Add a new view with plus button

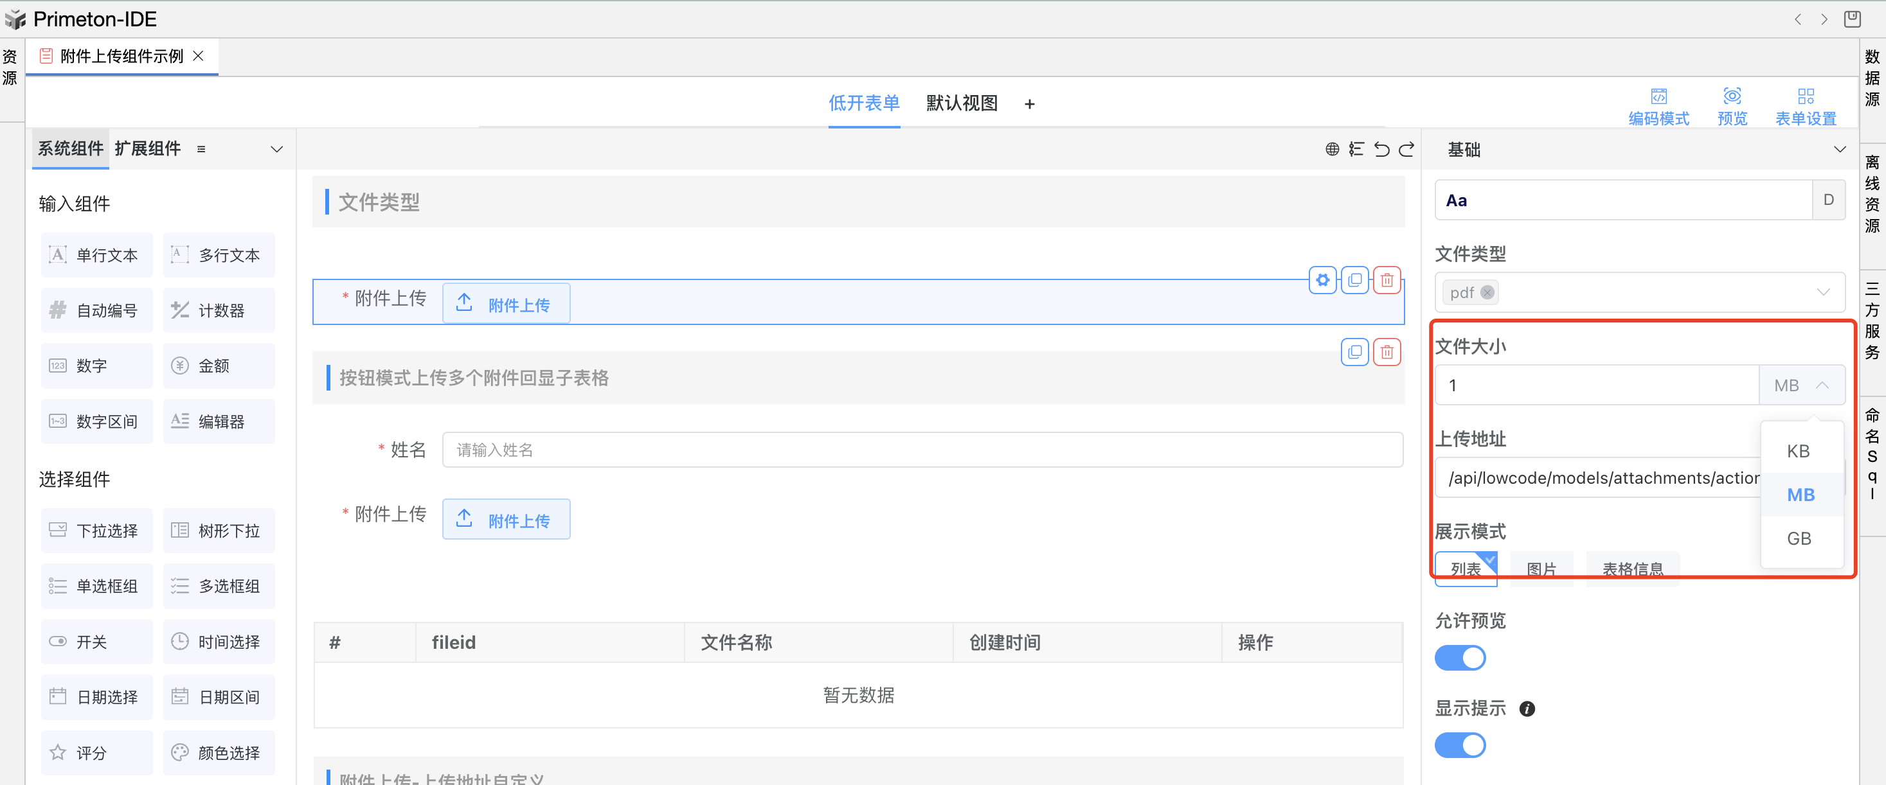1029,104
